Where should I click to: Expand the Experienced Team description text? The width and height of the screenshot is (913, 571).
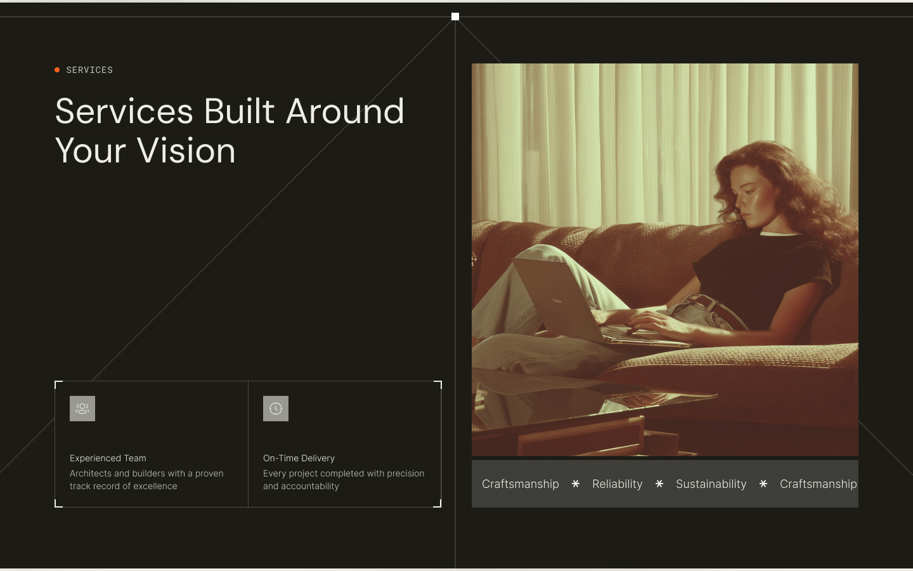[146, 480]
